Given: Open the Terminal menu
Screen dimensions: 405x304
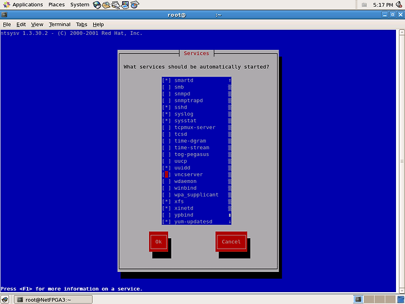Looking at the screenshot, I should tap(60, 24).
